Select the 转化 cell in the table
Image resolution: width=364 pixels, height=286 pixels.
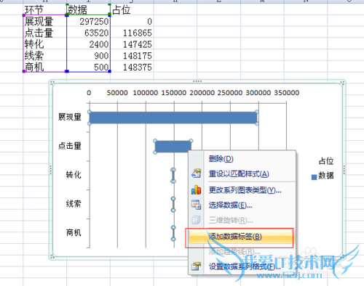click(45, 44)
